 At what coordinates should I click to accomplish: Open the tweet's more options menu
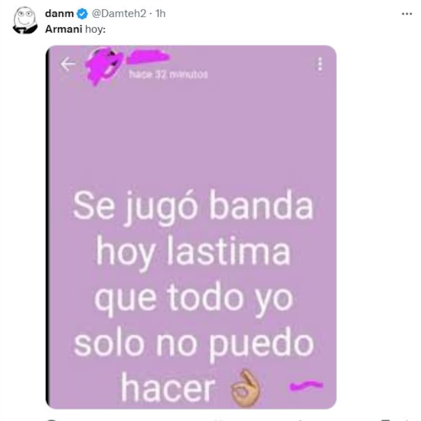tap(407, 14)
